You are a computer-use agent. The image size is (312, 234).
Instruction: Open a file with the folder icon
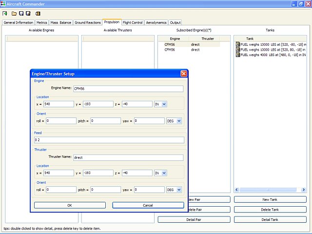(x=14, y=14)
